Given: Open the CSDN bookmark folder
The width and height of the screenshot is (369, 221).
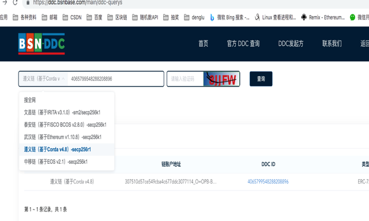Looking at the screenshot, I should (72, 17).
